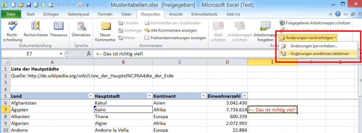This screenshot has width=362, height=133.
Task: Click the undo arrow in quick access toolbar
Action: click(58, 5)
